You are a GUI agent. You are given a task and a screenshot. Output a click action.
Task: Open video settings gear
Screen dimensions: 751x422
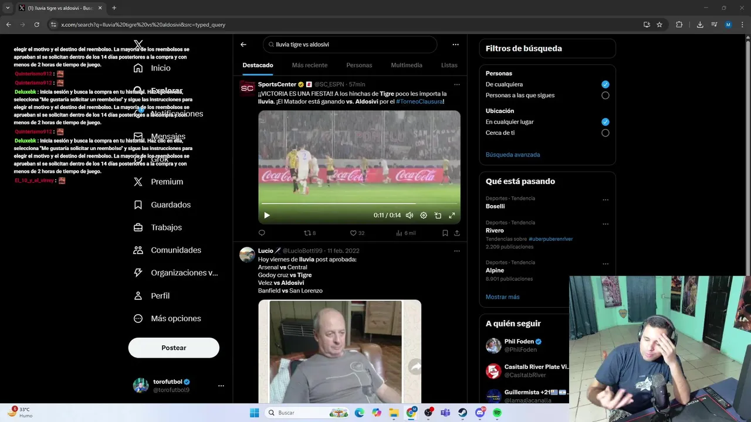pos(424,215)
